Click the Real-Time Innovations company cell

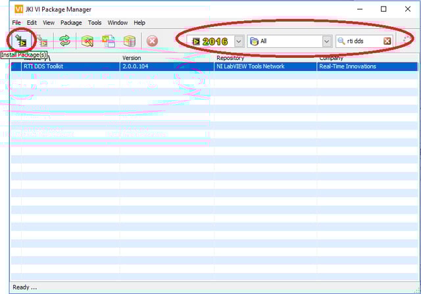pyautogui.click(x=347, y=66)
